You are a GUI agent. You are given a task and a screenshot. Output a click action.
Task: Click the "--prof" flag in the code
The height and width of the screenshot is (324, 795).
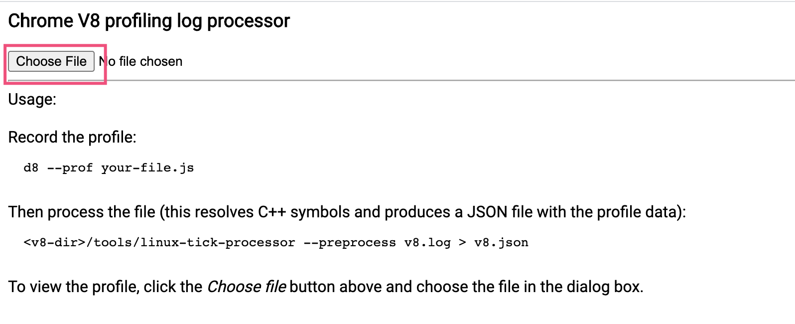70,168
